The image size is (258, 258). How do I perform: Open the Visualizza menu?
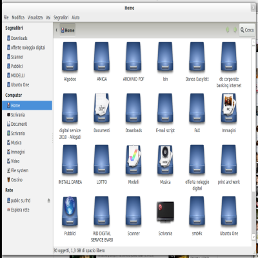click(x=35, y=17)
